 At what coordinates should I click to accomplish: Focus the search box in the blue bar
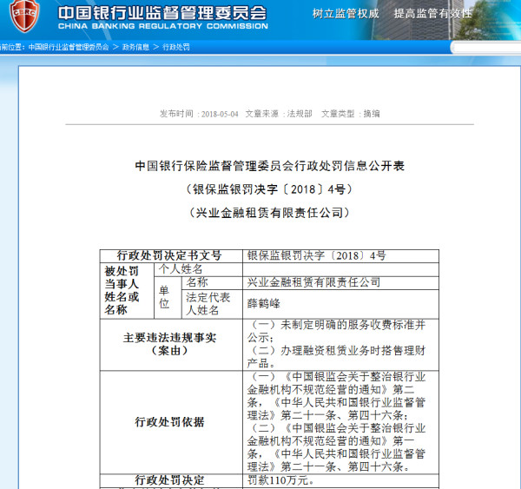click(486, 48)
